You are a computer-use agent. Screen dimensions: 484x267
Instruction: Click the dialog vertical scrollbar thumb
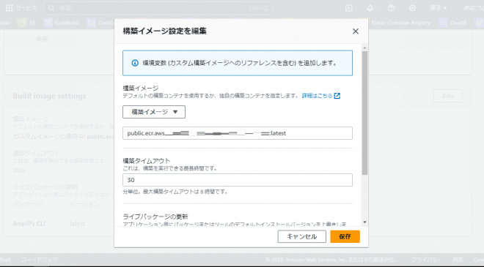365,113
